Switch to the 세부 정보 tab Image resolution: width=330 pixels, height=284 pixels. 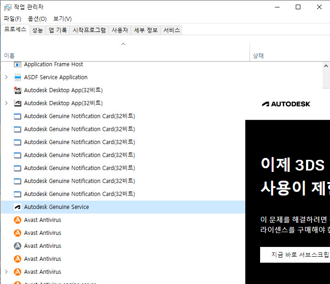click(x=146, y=30)
